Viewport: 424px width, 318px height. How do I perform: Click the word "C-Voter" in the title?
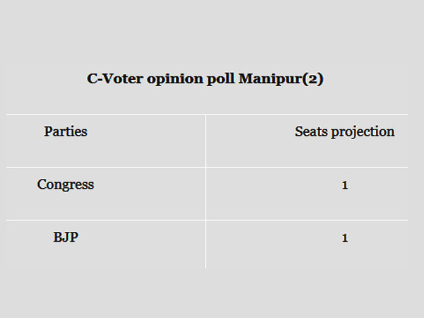(x=111, y=78)
